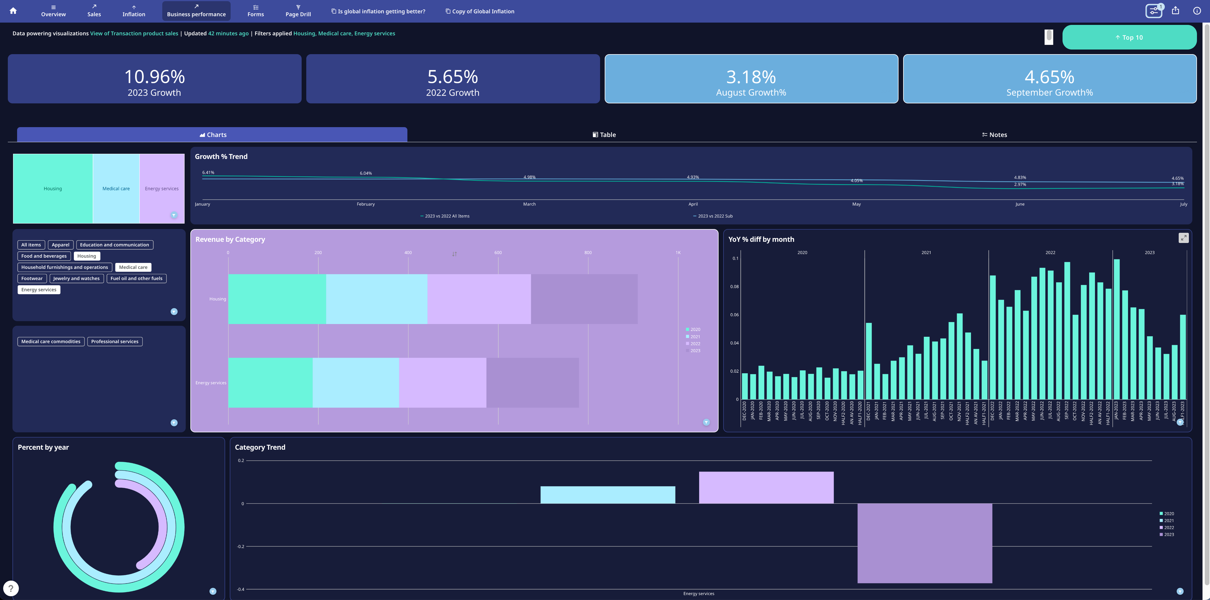
Task: Open the info icon at top right
Action: click(x=1197, y=11)
